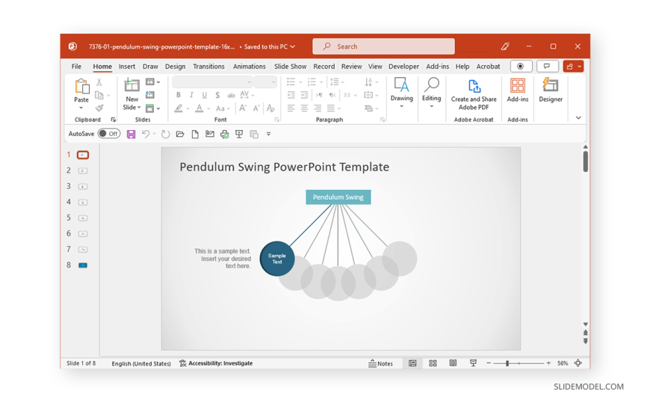
Task: Start slideshow from quick access toolbar icon
Action: point(239,134)
